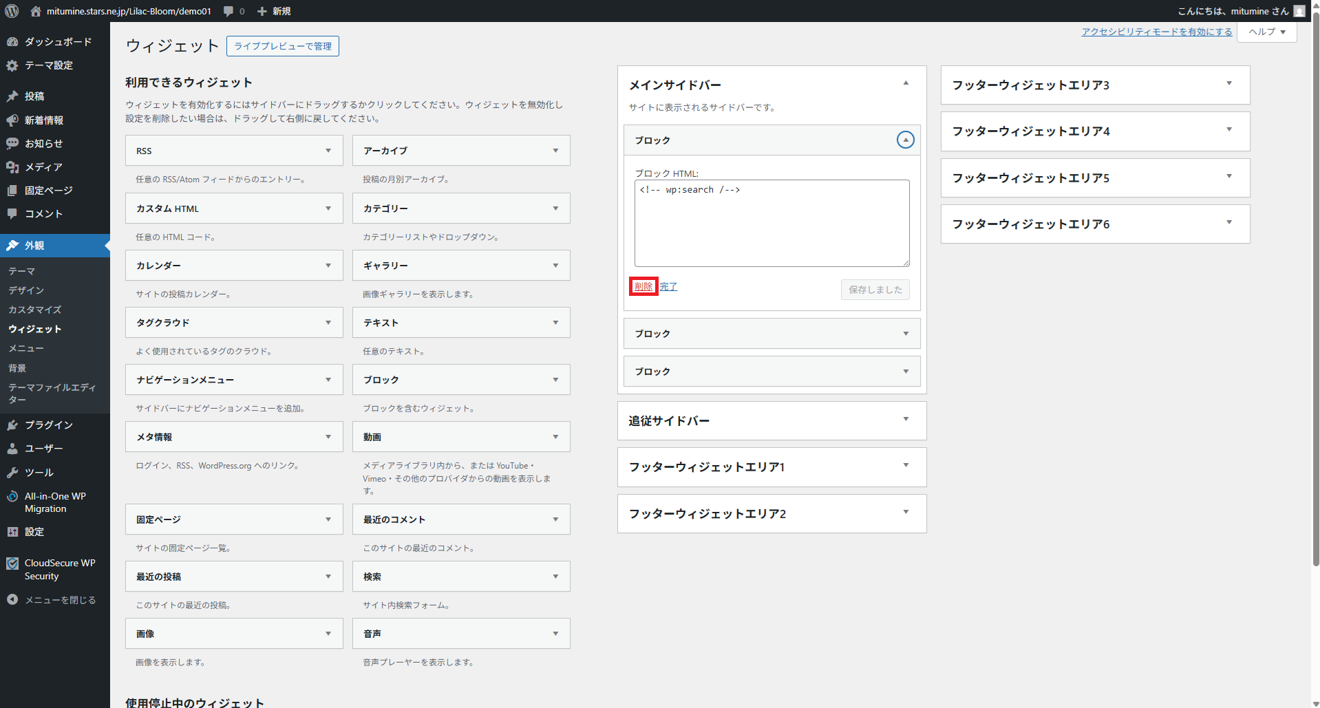
Task: Expand フッターウィジェットエリア3 panel
Action: point(1228,84)
